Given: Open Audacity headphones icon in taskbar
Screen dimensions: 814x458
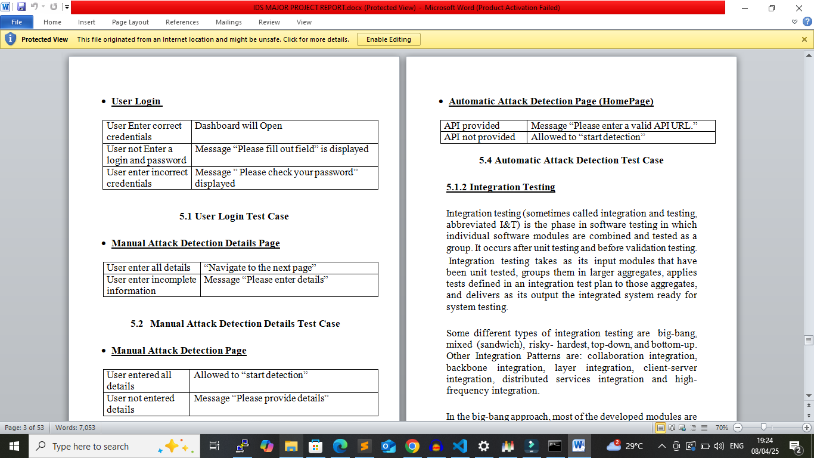Looking at the screenshot, I should 436,446.
